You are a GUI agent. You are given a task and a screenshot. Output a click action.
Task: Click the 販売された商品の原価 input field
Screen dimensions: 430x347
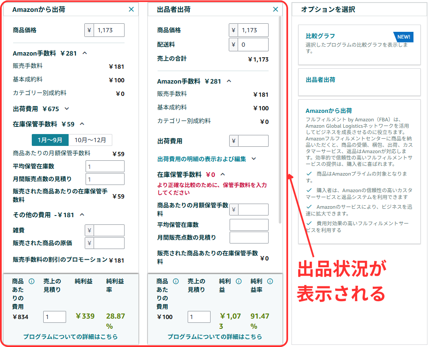[x=109, y=243]
